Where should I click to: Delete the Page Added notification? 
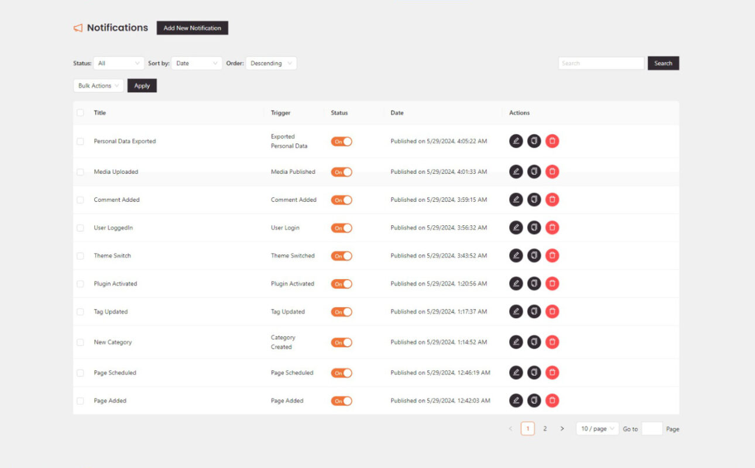point(552,400)
